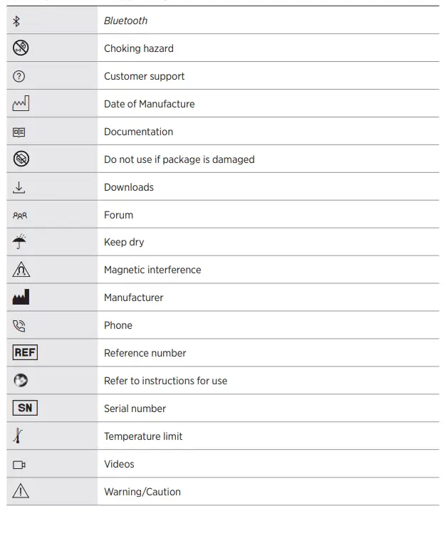Screen dimensions: 448x548
Task: Select the Forum people icon
Action: (20, 215)
